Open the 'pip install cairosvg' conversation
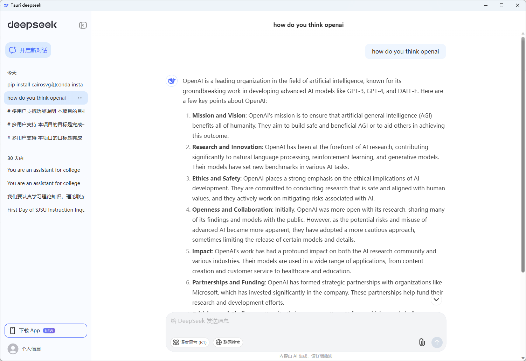The height and width of the screenshot is (361, 526). [x=45, y=85]
